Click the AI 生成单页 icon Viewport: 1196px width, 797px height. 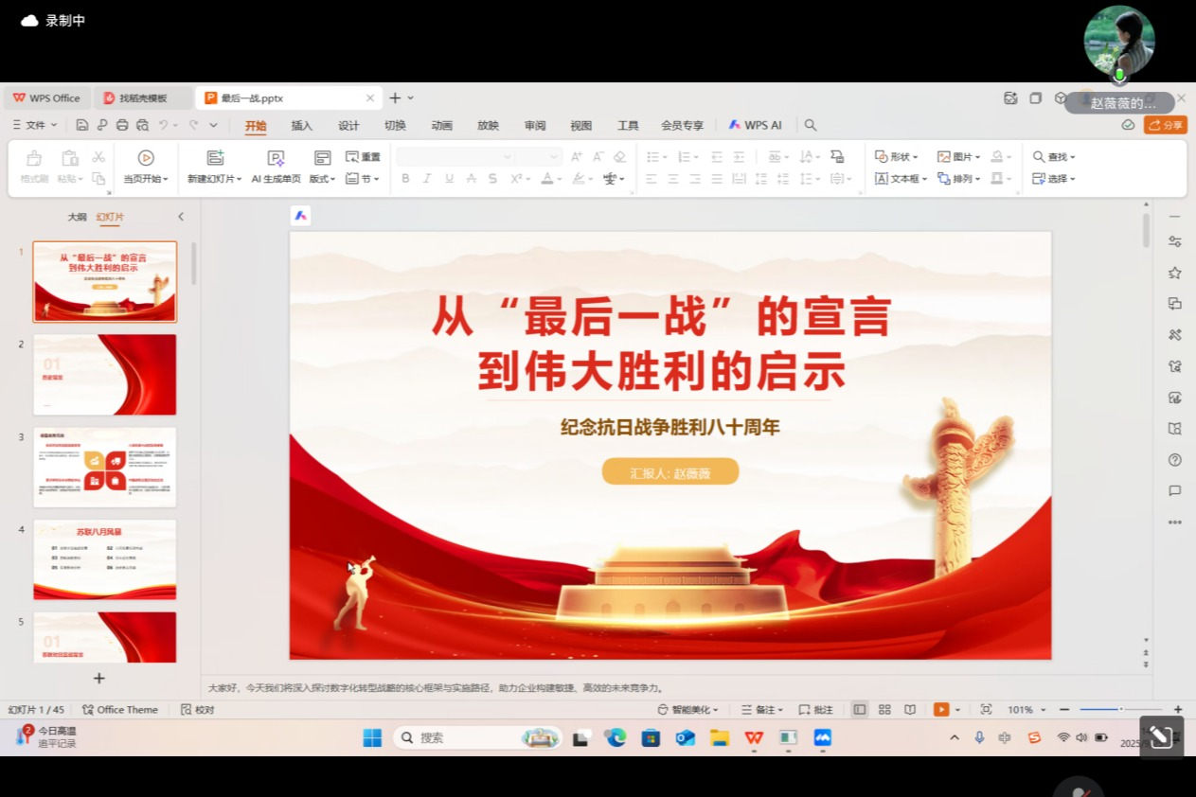coord(276,158)
